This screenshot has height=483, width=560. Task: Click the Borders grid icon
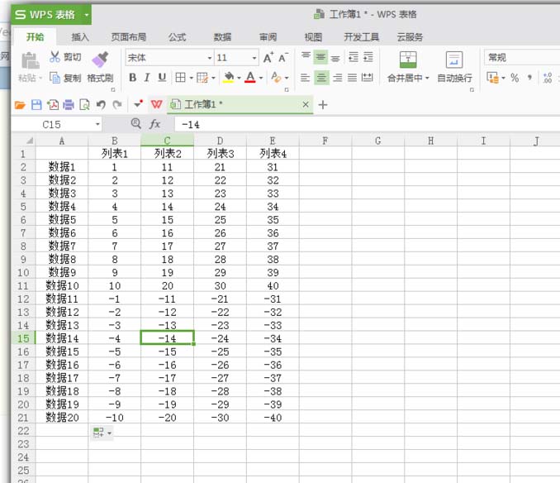pyautogui.click(x=180, y=77)
